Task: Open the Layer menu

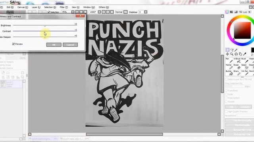Action: (x=36, y=7)
